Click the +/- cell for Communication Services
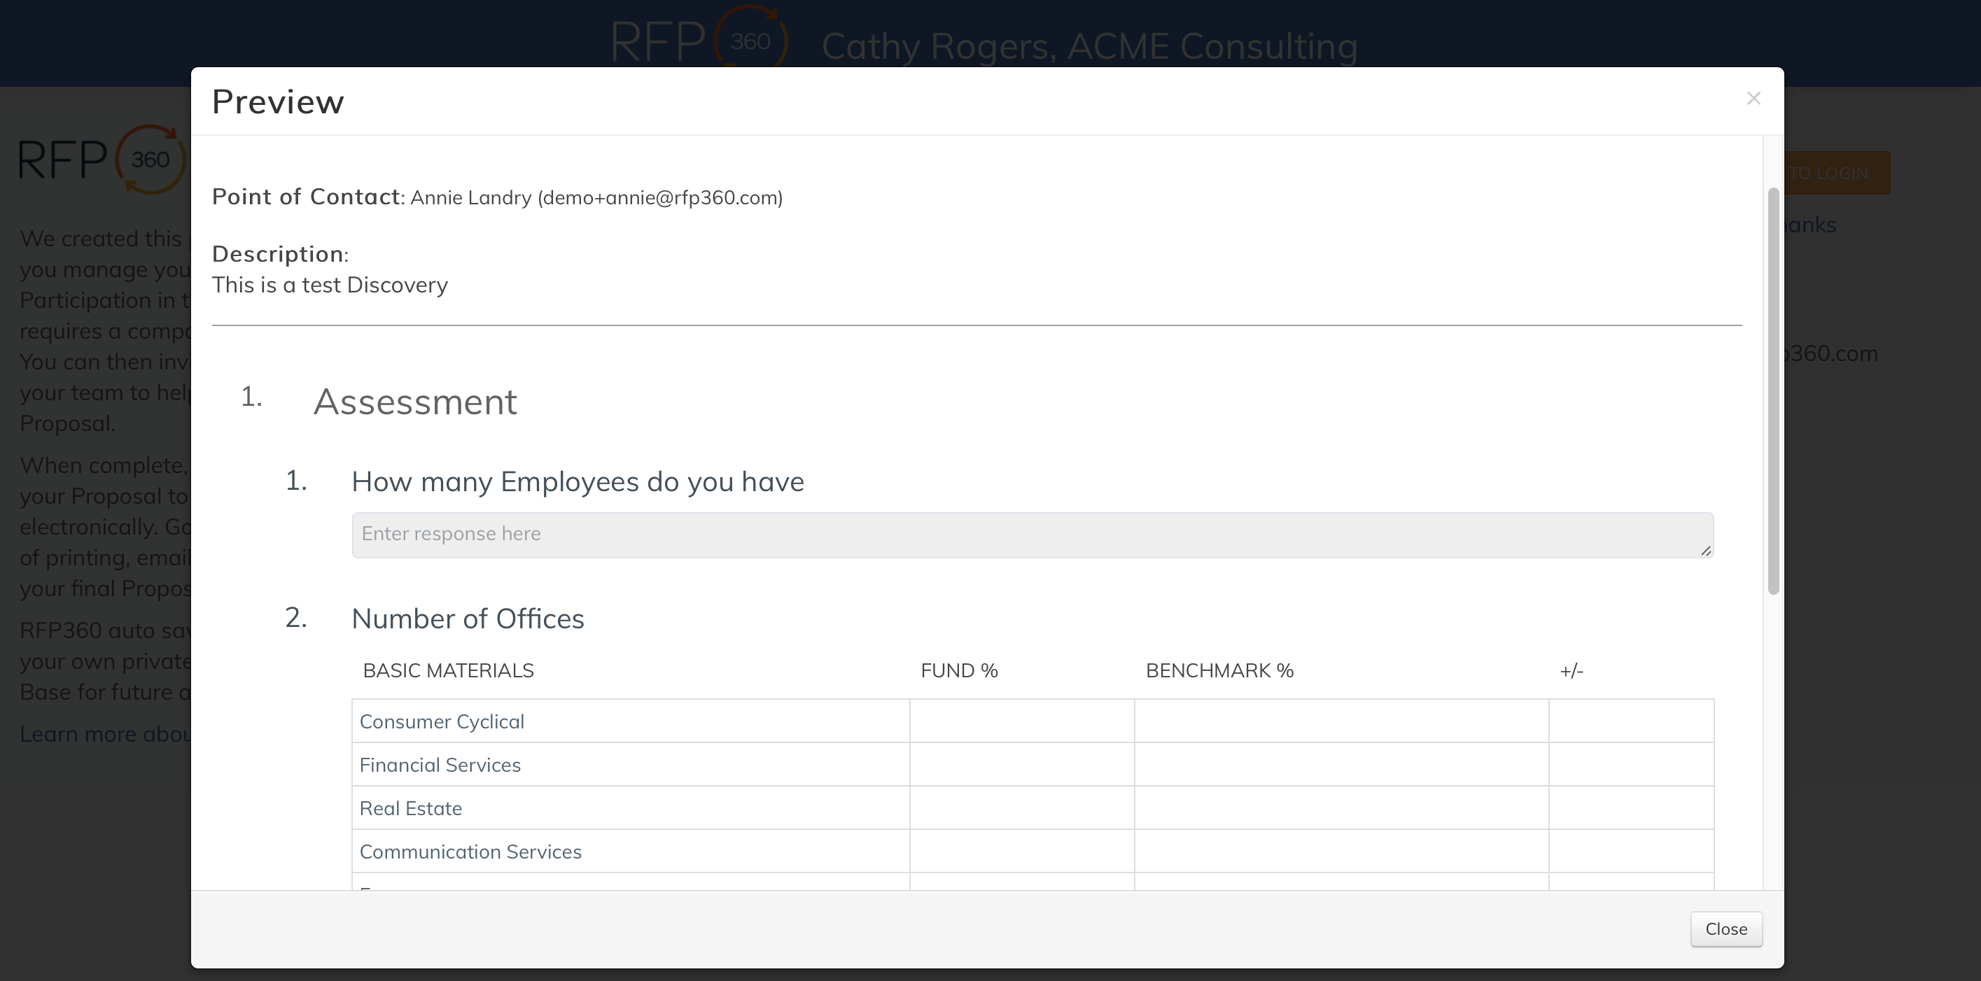Screen dimensions: 1981x981 pos(1630,851)
